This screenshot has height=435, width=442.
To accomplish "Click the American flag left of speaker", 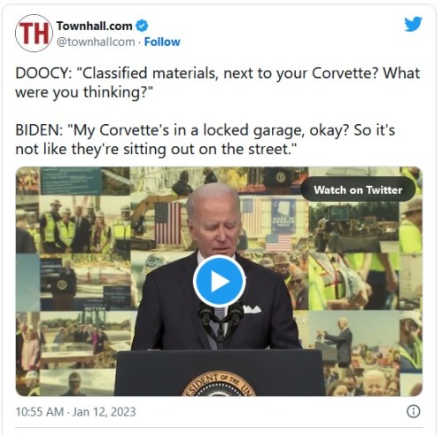I will click(x=168, y=223).
